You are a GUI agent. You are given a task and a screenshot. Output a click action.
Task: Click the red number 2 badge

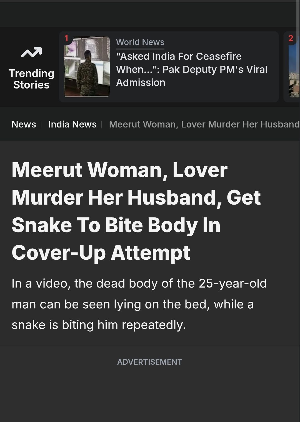pos(291,38)
